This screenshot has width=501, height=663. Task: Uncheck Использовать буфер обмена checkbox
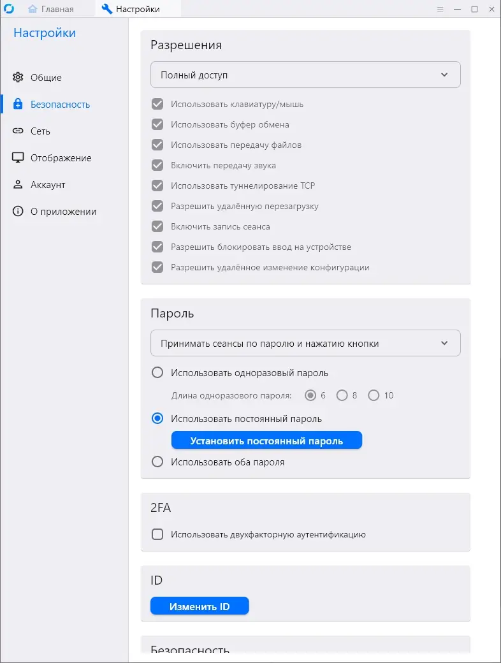[x=157, y=125]
